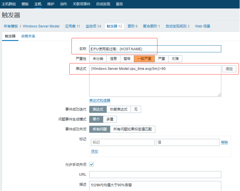
Task: Go to 所有模板 breadcrumb link
Action: (11, 26)
